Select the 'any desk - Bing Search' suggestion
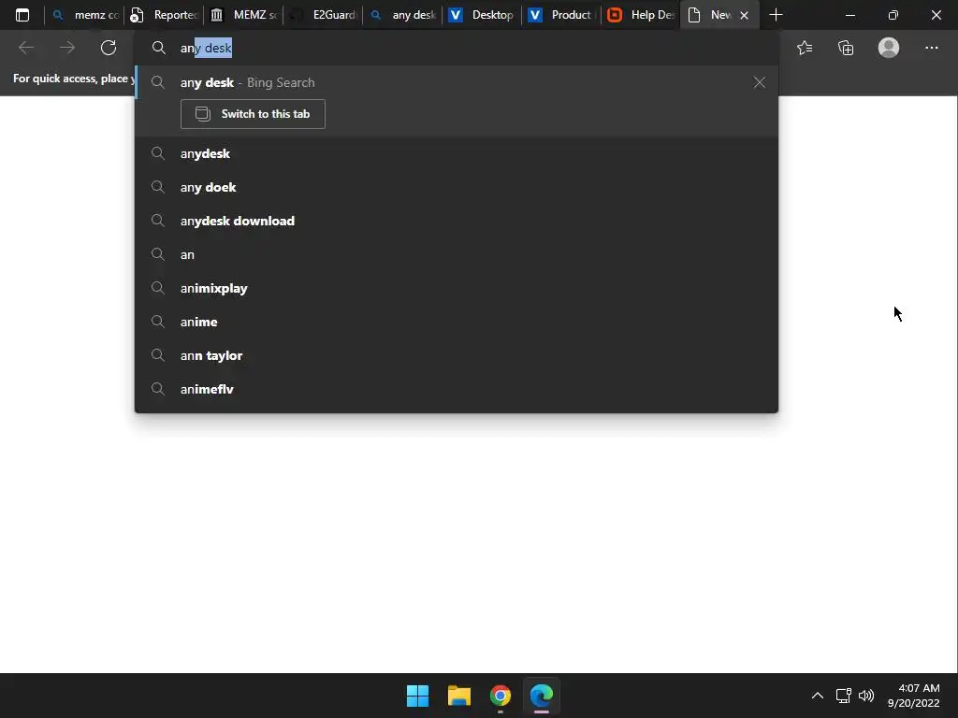The image size is (958, 718). click(457, 82)
